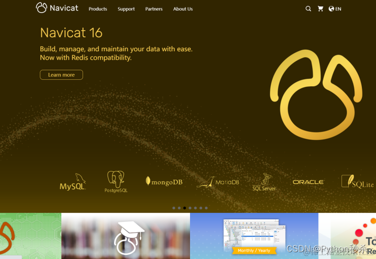Open the green Navicat logo tile
This screenshot has width=376, height=259.
pos(30,236)
